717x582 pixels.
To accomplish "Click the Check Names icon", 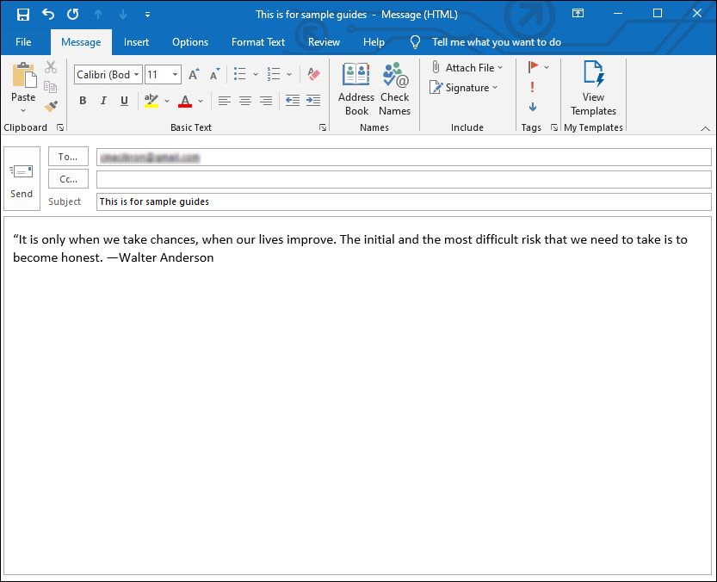I will pyautogui.click(x=395, y=89).
